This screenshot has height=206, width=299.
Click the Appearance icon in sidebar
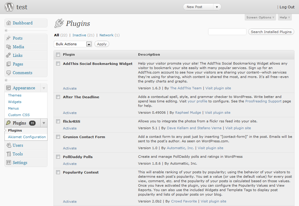point(8,88)
